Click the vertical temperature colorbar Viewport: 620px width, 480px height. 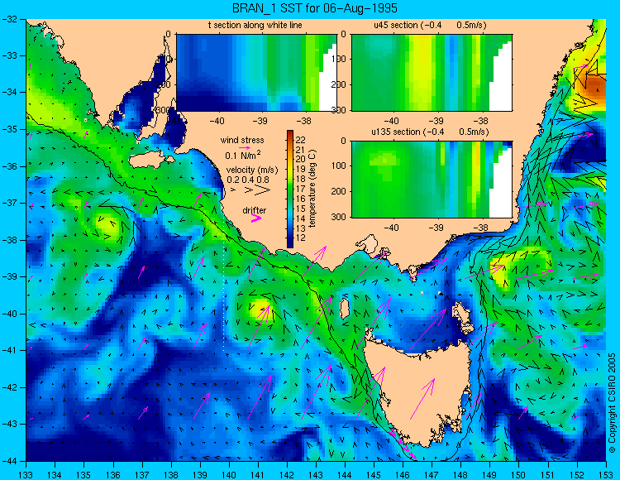pyautogui.click(x=290, y=190)
